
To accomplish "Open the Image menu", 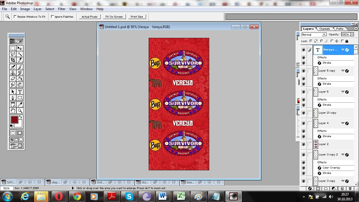I will [25, 9].
